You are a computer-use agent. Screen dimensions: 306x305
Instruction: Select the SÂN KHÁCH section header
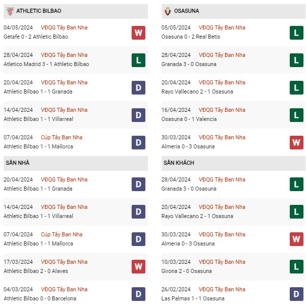point(233,163)
